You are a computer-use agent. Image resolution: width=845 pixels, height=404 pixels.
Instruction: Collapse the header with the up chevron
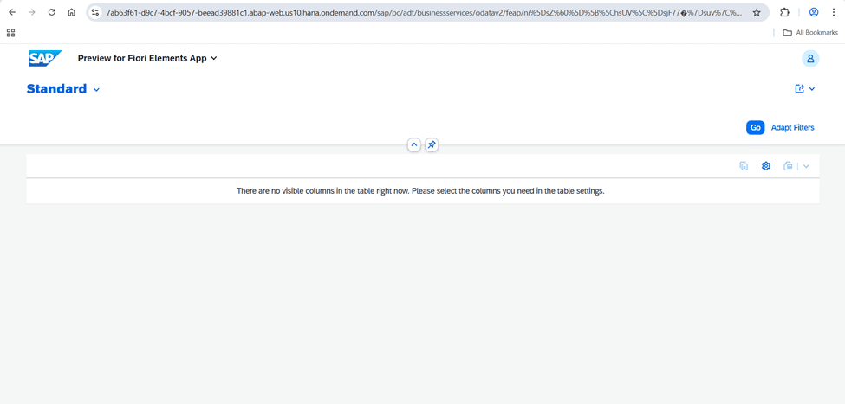414,144
